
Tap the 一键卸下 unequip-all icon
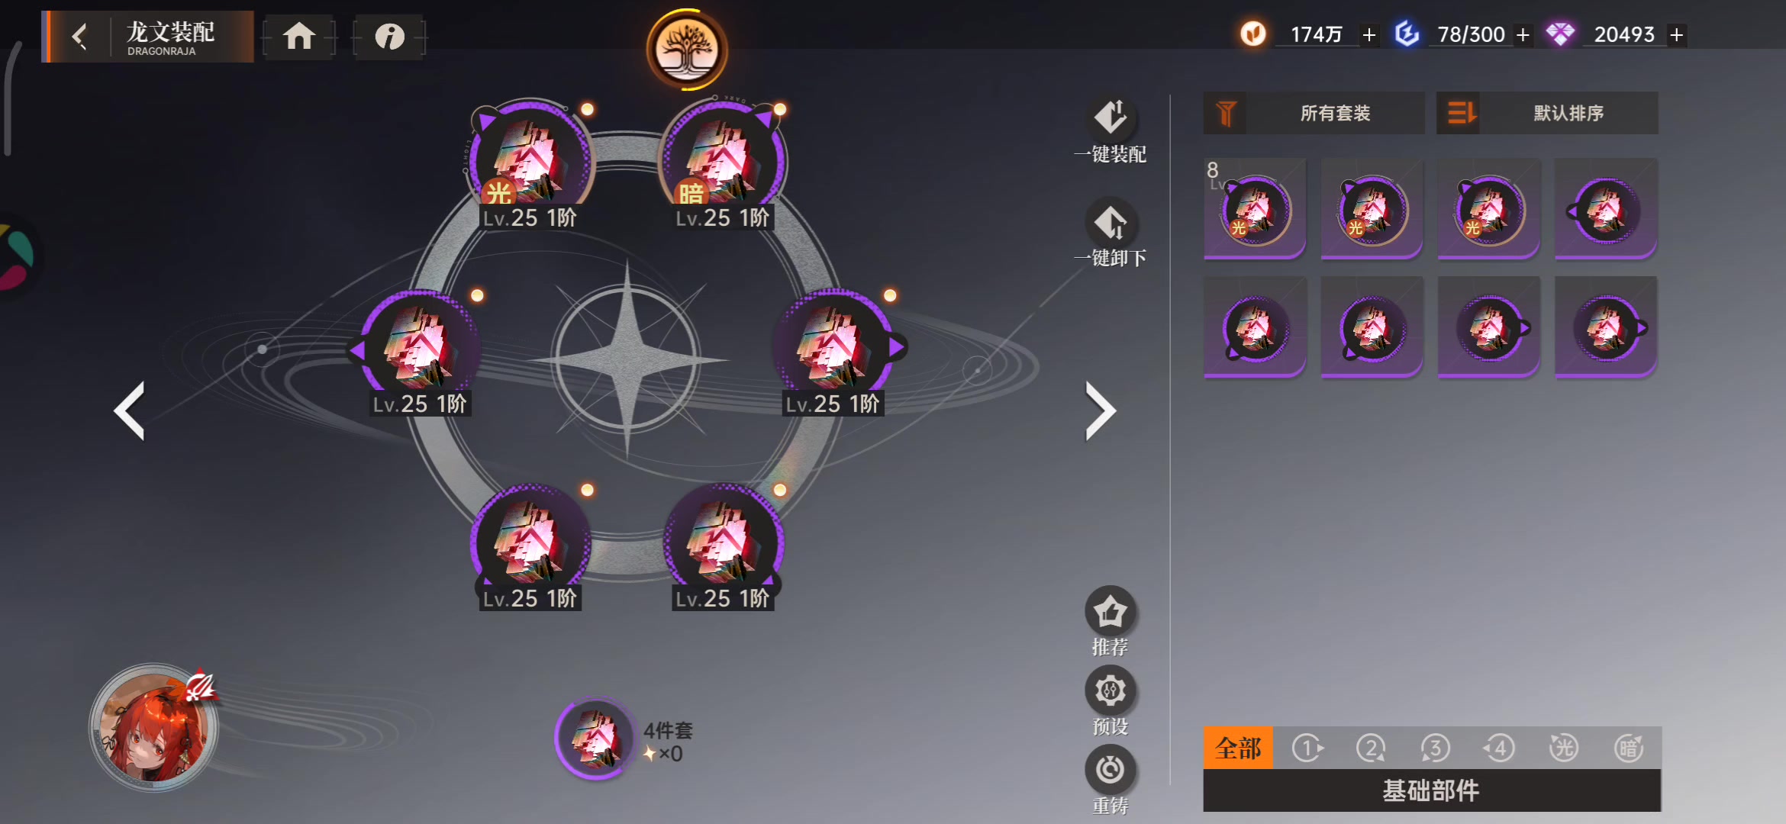tap(1111, 223)
